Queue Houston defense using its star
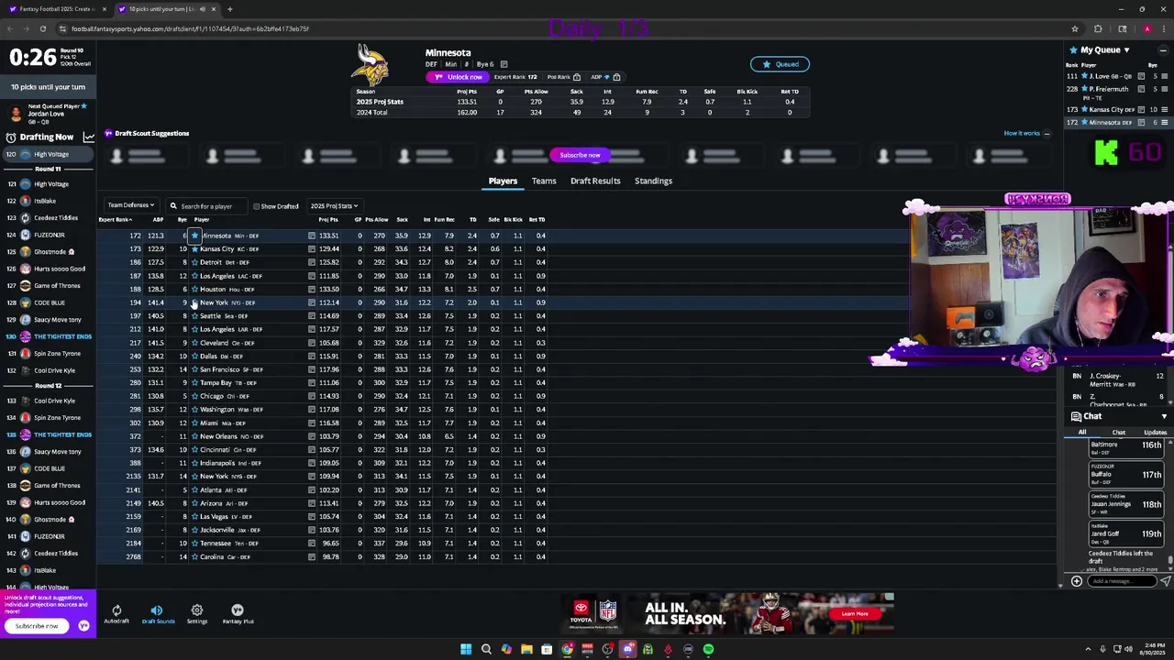 [194, 289]
